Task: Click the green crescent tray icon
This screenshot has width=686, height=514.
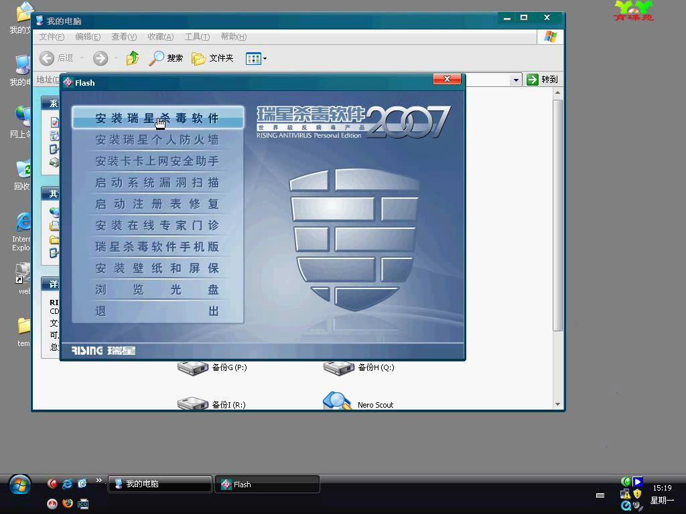Action: click(626, 482)
